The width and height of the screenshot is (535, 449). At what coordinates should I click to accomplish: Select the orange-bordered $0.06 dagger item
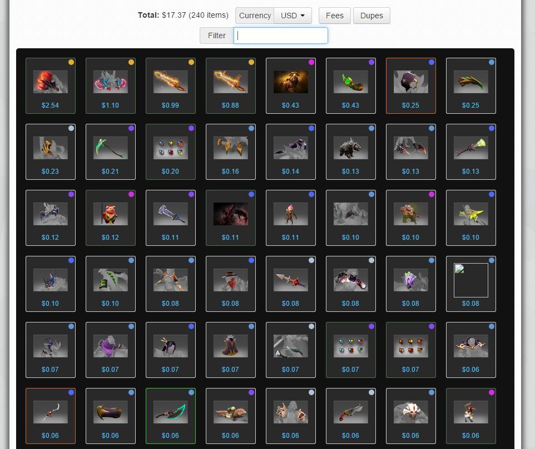tap(51, 416)
